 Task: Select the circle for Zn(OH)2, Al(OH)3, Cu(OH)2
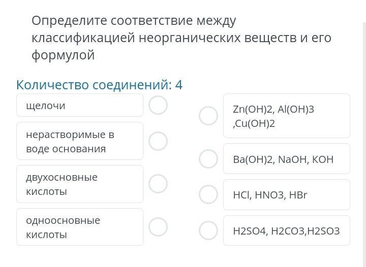[x=208, y=116]
